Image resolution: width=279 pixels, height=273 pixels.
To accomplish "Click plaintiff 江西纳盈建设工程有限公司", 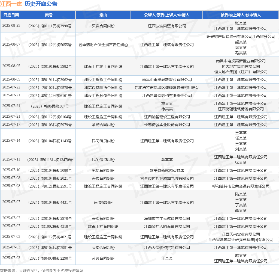I will click(167, 117).
